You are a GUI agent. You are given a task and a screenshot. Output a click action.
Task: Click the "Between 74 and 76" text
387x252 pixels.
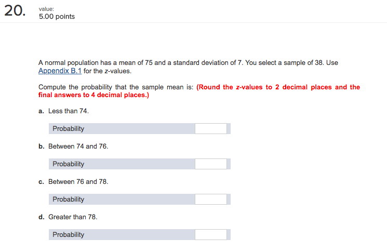[78, 146]
